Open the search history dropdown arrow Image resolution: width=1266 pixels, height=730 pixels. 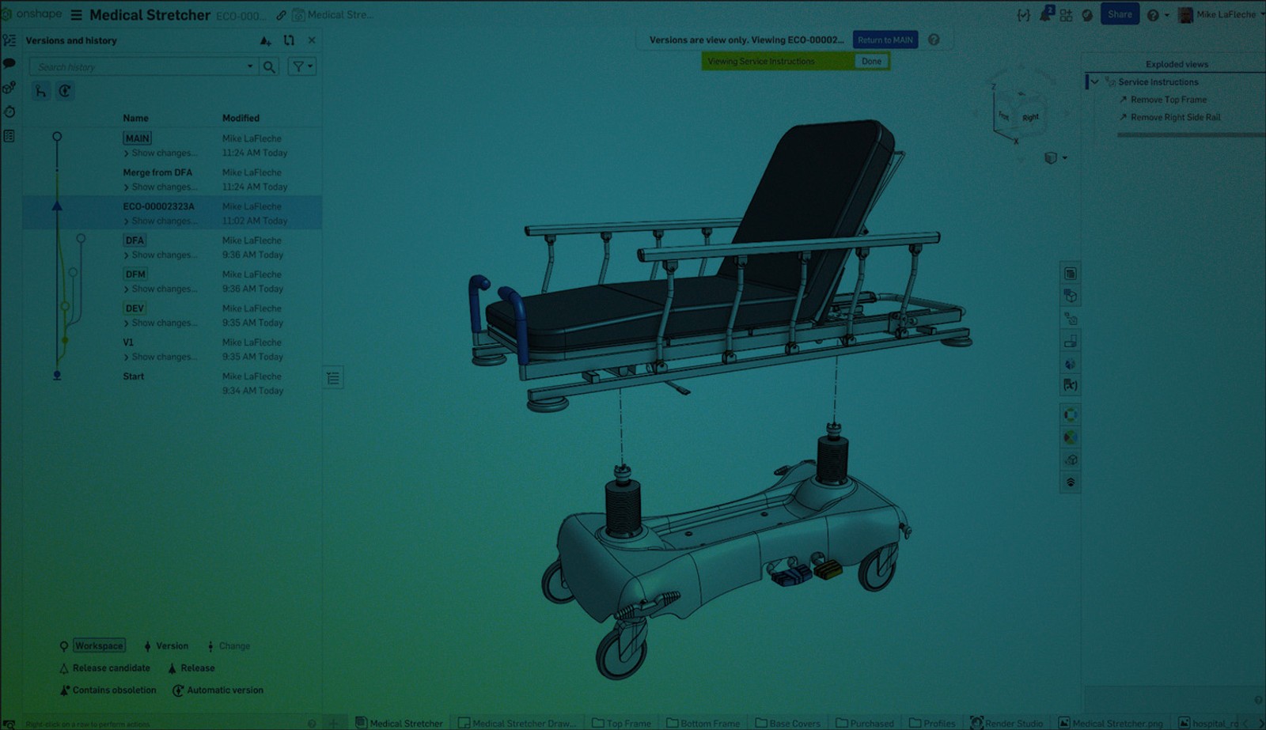tap(250, 67)
